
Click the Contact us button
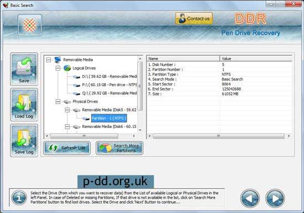194,19
